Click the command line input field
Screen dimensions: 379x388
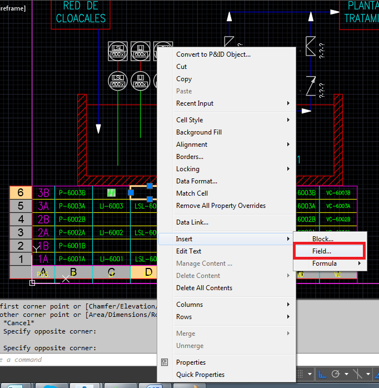[x=78, y=360]
